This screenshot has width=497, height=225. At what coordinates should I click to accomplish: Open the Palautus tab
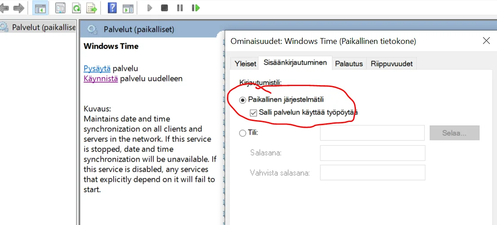(x=349, y=64)
